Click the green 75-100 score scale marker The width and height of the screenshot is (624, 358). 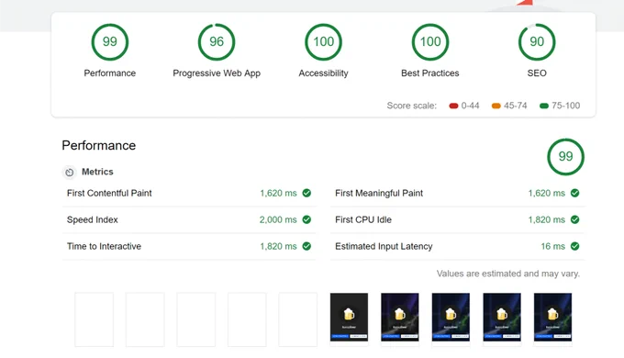(x=543, y=106)
